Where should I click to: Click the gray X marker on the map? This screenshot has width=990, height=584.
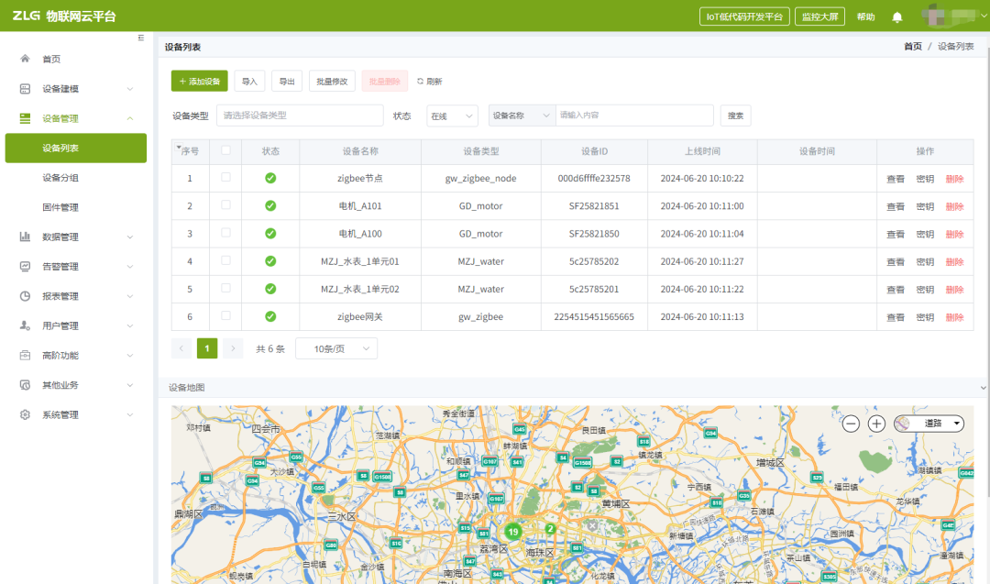(x=592, y=524)
